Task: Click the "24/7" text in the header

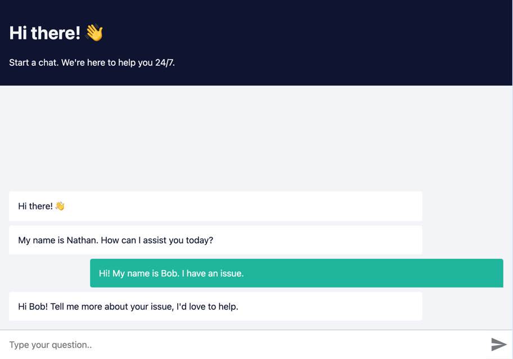Action: tap(164, 62)
